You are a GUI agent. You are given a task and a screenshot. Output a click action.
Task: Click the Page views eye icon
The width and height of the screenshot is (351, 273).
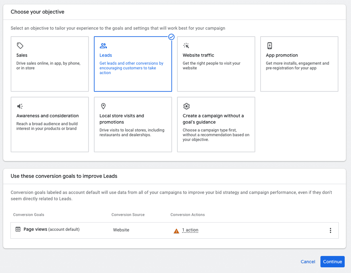click(x=18, y=229)
